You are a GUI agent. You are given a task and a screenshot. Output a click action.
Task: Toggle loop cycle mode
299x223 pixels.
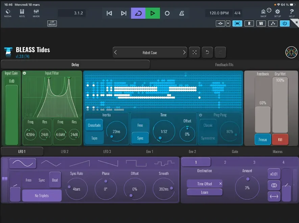pos(138,13)
